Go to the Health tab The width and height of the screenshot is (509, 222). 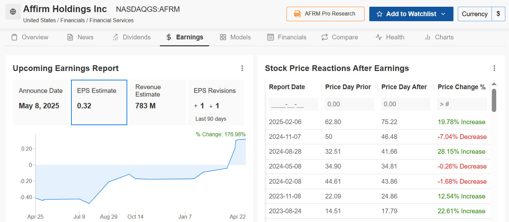(390, 37)
